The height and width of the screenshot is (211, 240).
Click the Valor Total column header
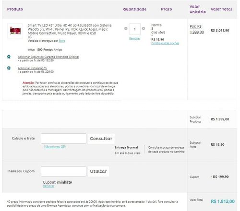(221, 9)
